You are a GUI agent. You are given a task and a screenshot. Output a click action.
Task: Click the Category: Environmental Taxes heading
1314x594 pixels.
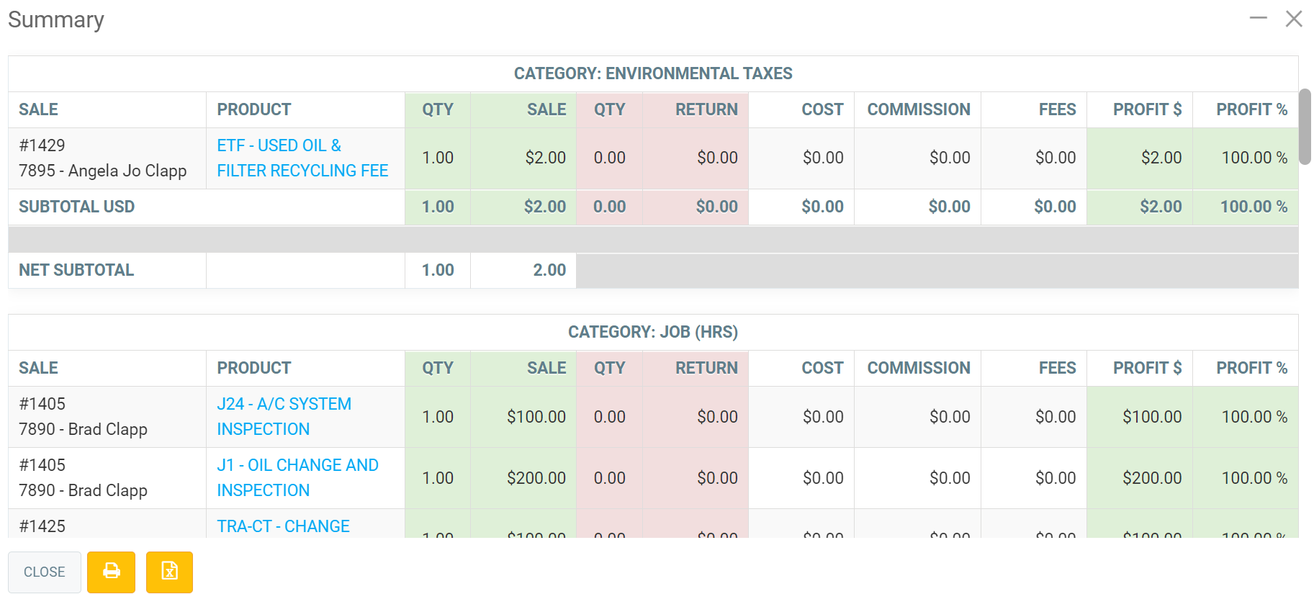652,73
